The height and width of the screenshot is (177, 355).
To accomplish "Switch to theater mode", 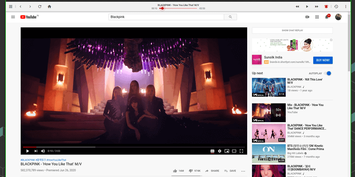I will coord(234,151).
